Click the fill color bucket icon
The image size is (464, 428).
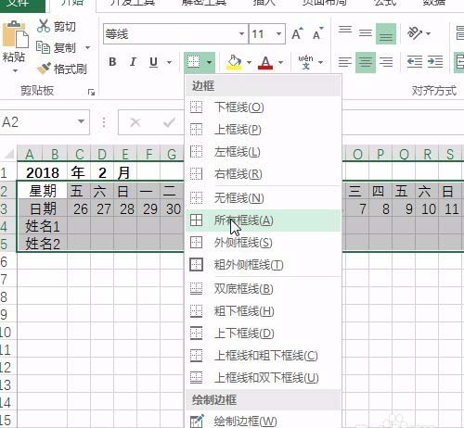pyautogui.click(x=234, y=62)
